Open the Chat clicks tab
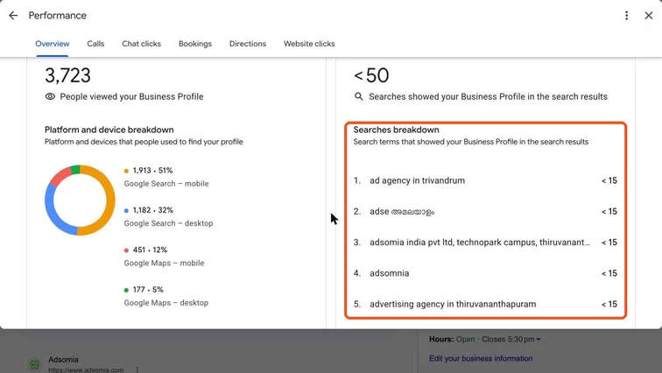 click(142, 44)
